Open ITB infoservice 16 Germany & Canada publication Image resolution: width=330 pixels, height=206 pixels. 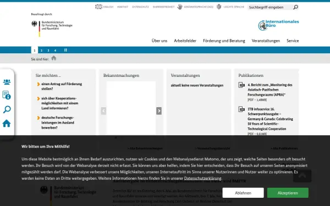coord(270,119)
